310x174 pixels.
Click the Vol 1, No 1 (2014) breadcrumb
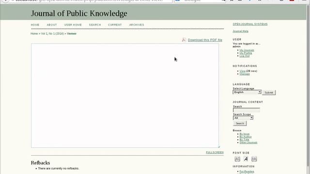pos(52,34)
